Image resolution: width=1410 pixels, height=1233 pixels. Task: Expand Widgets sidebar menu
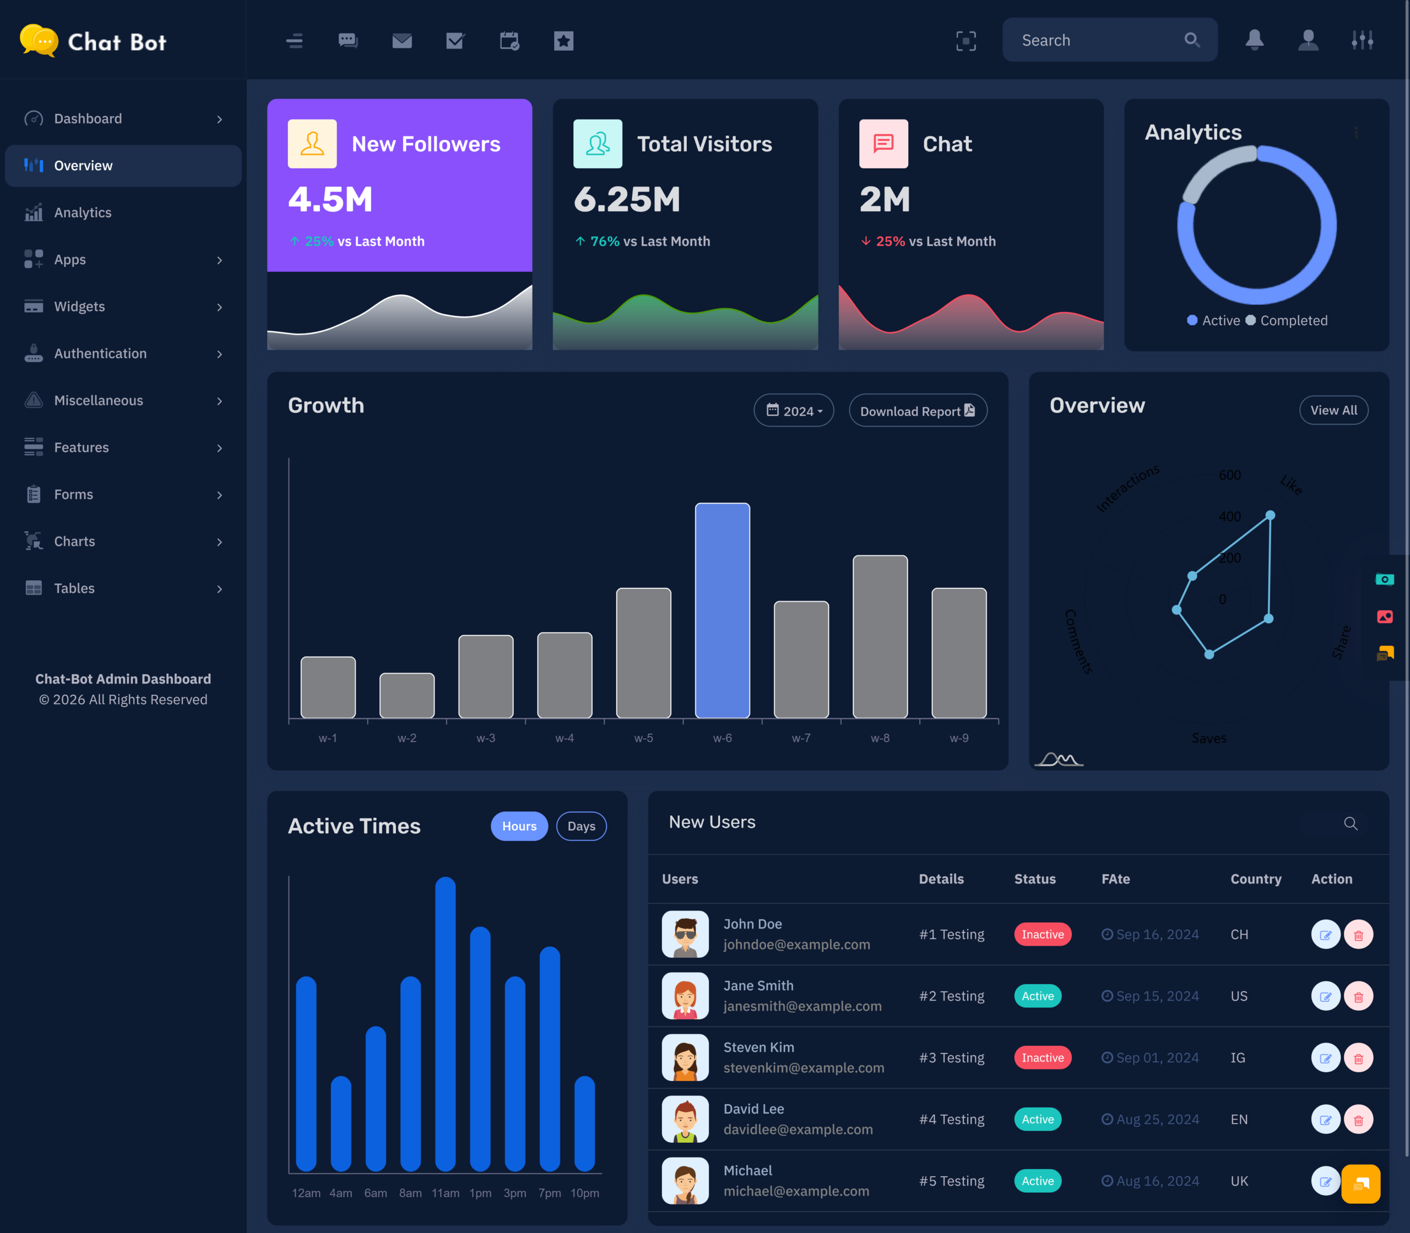click(123, 307)
